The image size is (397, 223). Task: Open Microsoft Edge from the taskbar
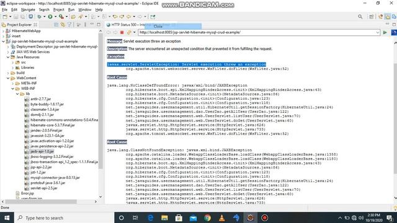(150, 217)
